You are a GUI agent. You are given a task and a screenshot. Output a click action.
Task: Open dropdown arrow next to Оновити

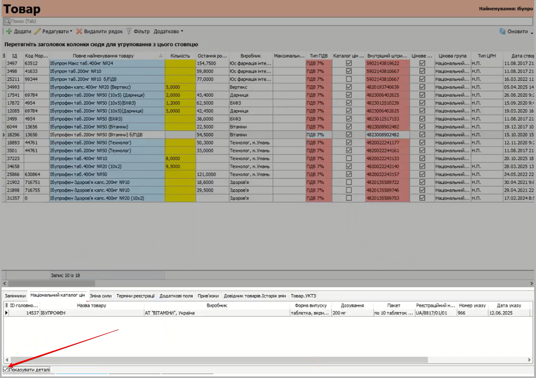(532, 33)
